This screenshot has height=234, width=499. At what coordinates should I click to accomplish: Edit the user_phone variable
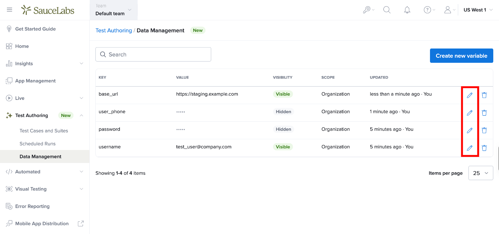pyautogui.click(x=469, y=113)
